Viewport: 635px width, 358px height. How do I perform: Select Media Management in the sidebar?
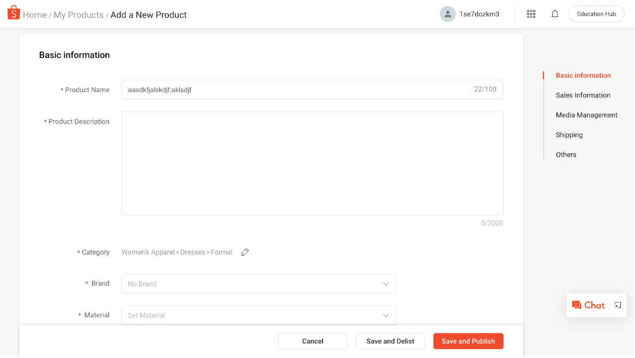[x=586, y=115]
